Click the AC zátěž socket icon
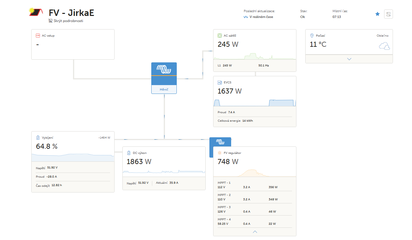Screen dimensions: 412x240 click(x=220, y=36)
